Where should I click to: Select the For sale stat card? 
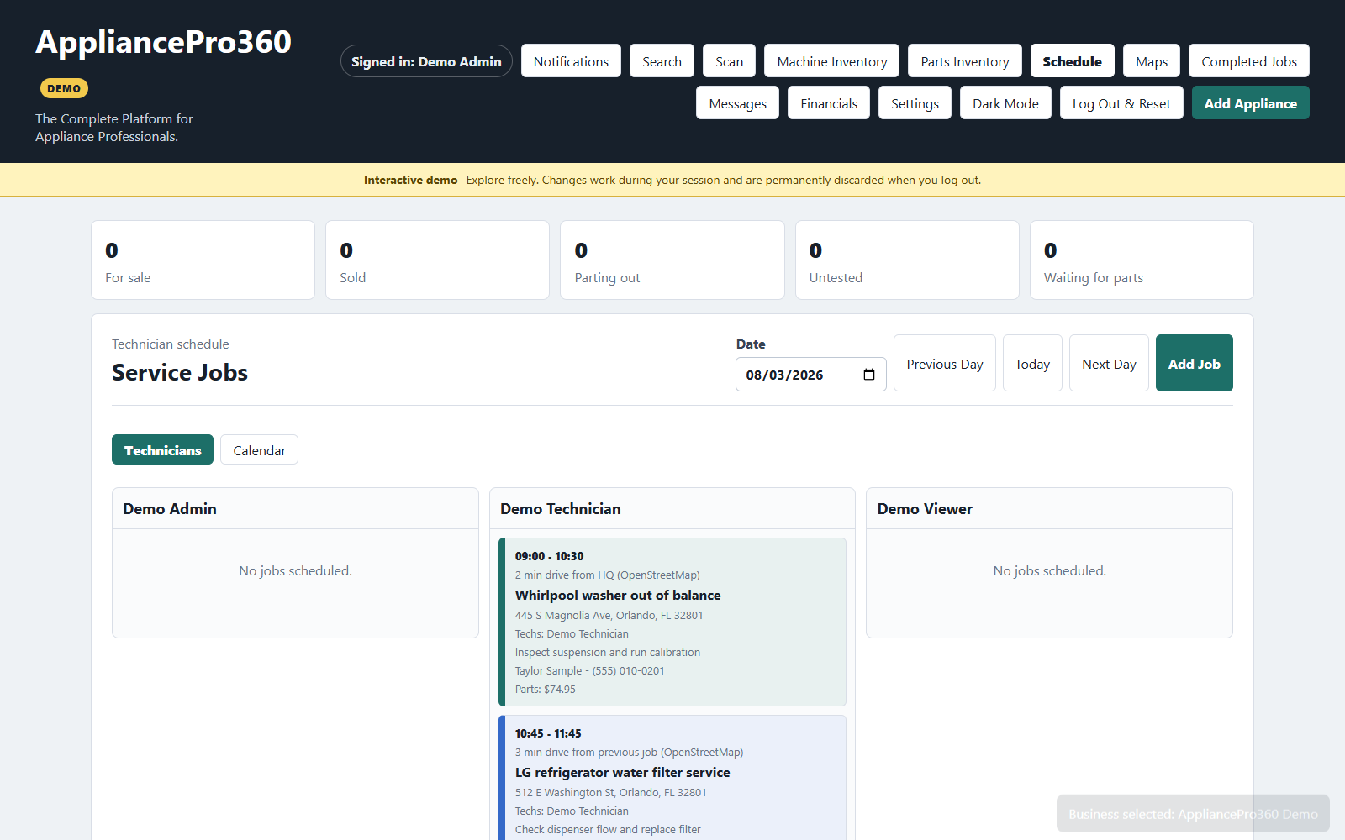pos(203,260)
